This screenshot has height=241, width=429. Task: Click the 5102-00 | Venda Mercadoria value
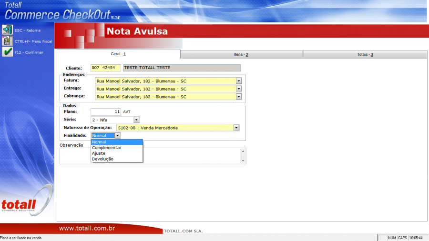pos(148,128)
